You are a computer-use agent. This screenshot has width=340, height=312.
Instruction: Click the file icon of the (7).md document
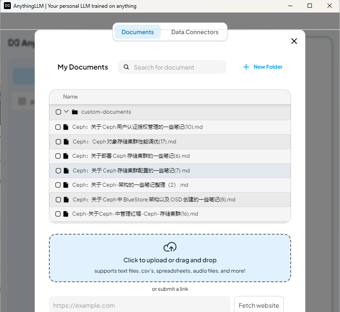[x=66, y=171]
